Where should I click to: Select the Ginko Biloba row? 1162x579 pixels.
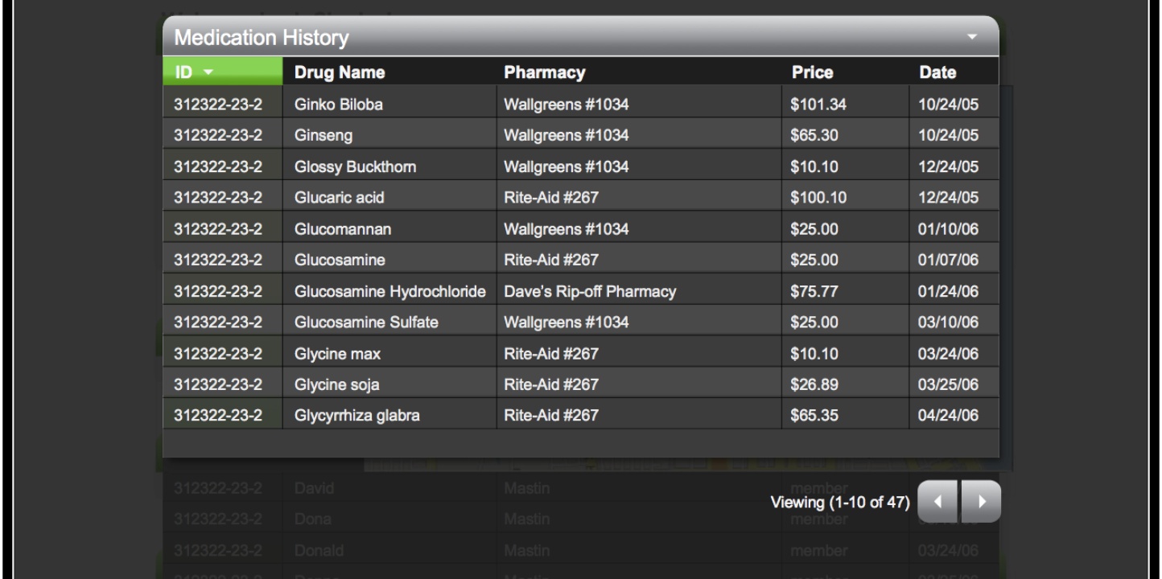tap(580, 104)
